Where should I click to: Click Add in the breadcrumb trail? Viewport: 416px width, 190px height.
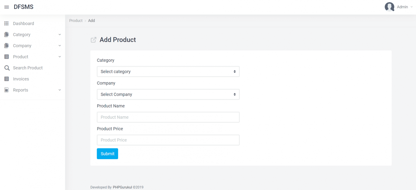pyautogui.click(x=91, y=20)
